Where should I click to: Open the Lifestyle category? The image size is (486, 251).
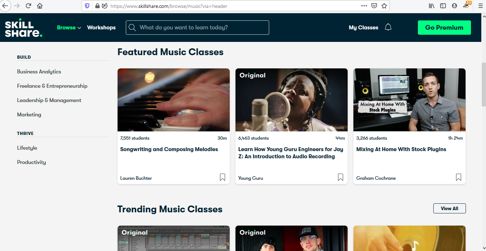pyautogui.click(x=27, y=148)
